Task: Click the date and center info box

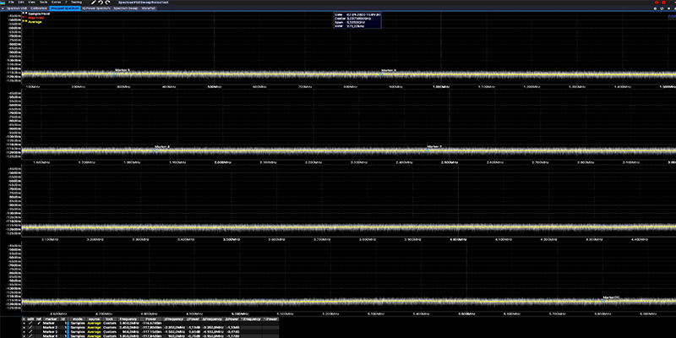Action: [x=357, y=20]
